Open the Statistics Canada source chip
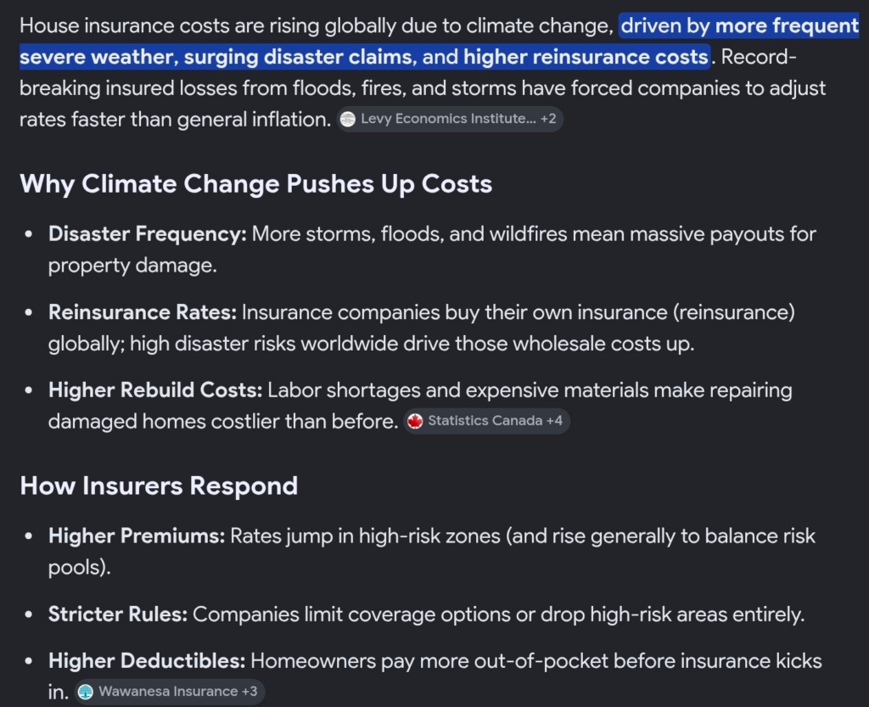The image size is (869, 707). click(486, 421)
